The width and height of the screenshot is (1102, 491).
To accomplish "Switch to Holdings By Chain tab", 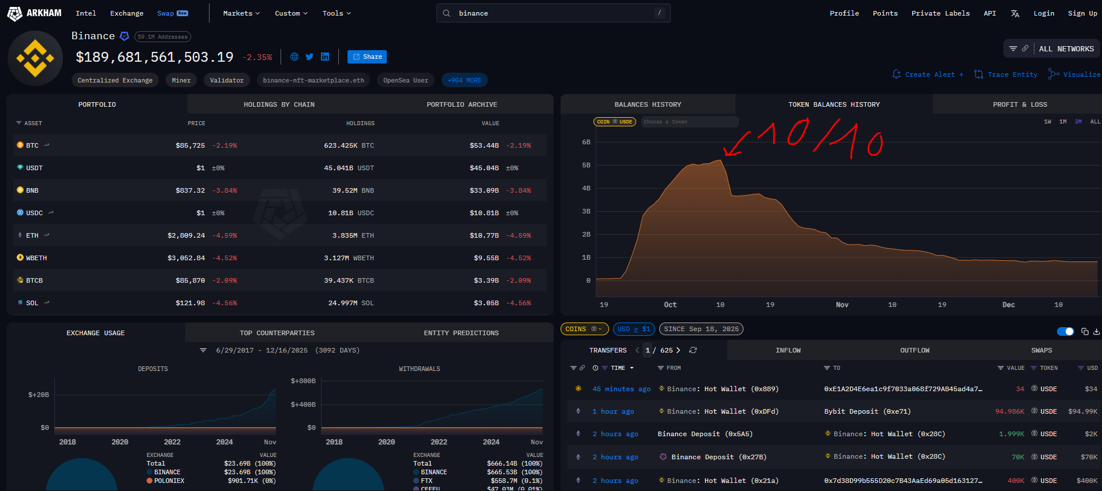I will coord(279,104).
